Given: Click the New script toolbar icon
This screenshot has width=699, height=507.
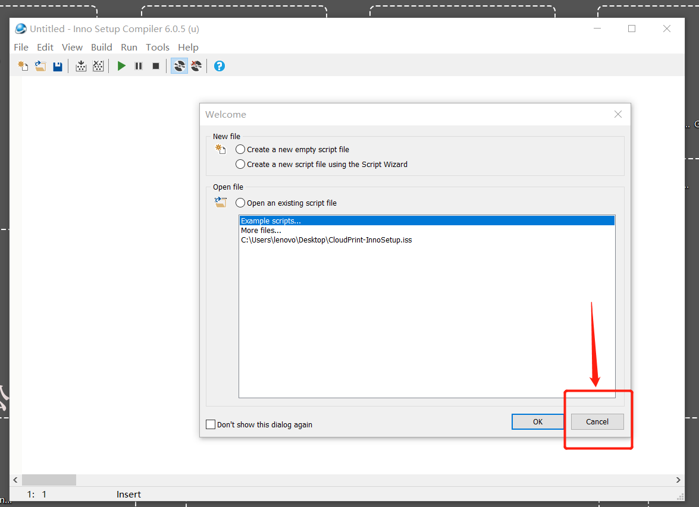Looking at the screenshot, I should click(23, 67).
